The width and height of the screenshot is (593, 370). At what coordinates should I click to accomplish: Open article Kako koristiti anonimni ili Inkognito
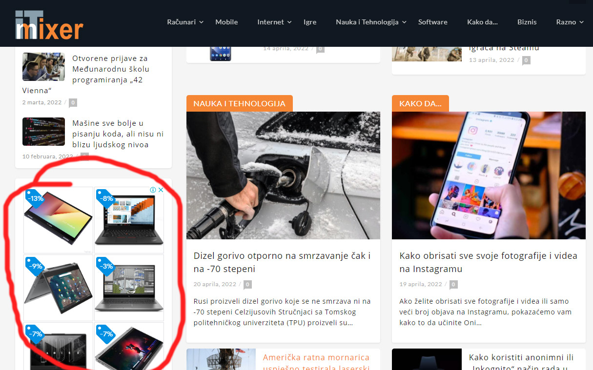521,363
